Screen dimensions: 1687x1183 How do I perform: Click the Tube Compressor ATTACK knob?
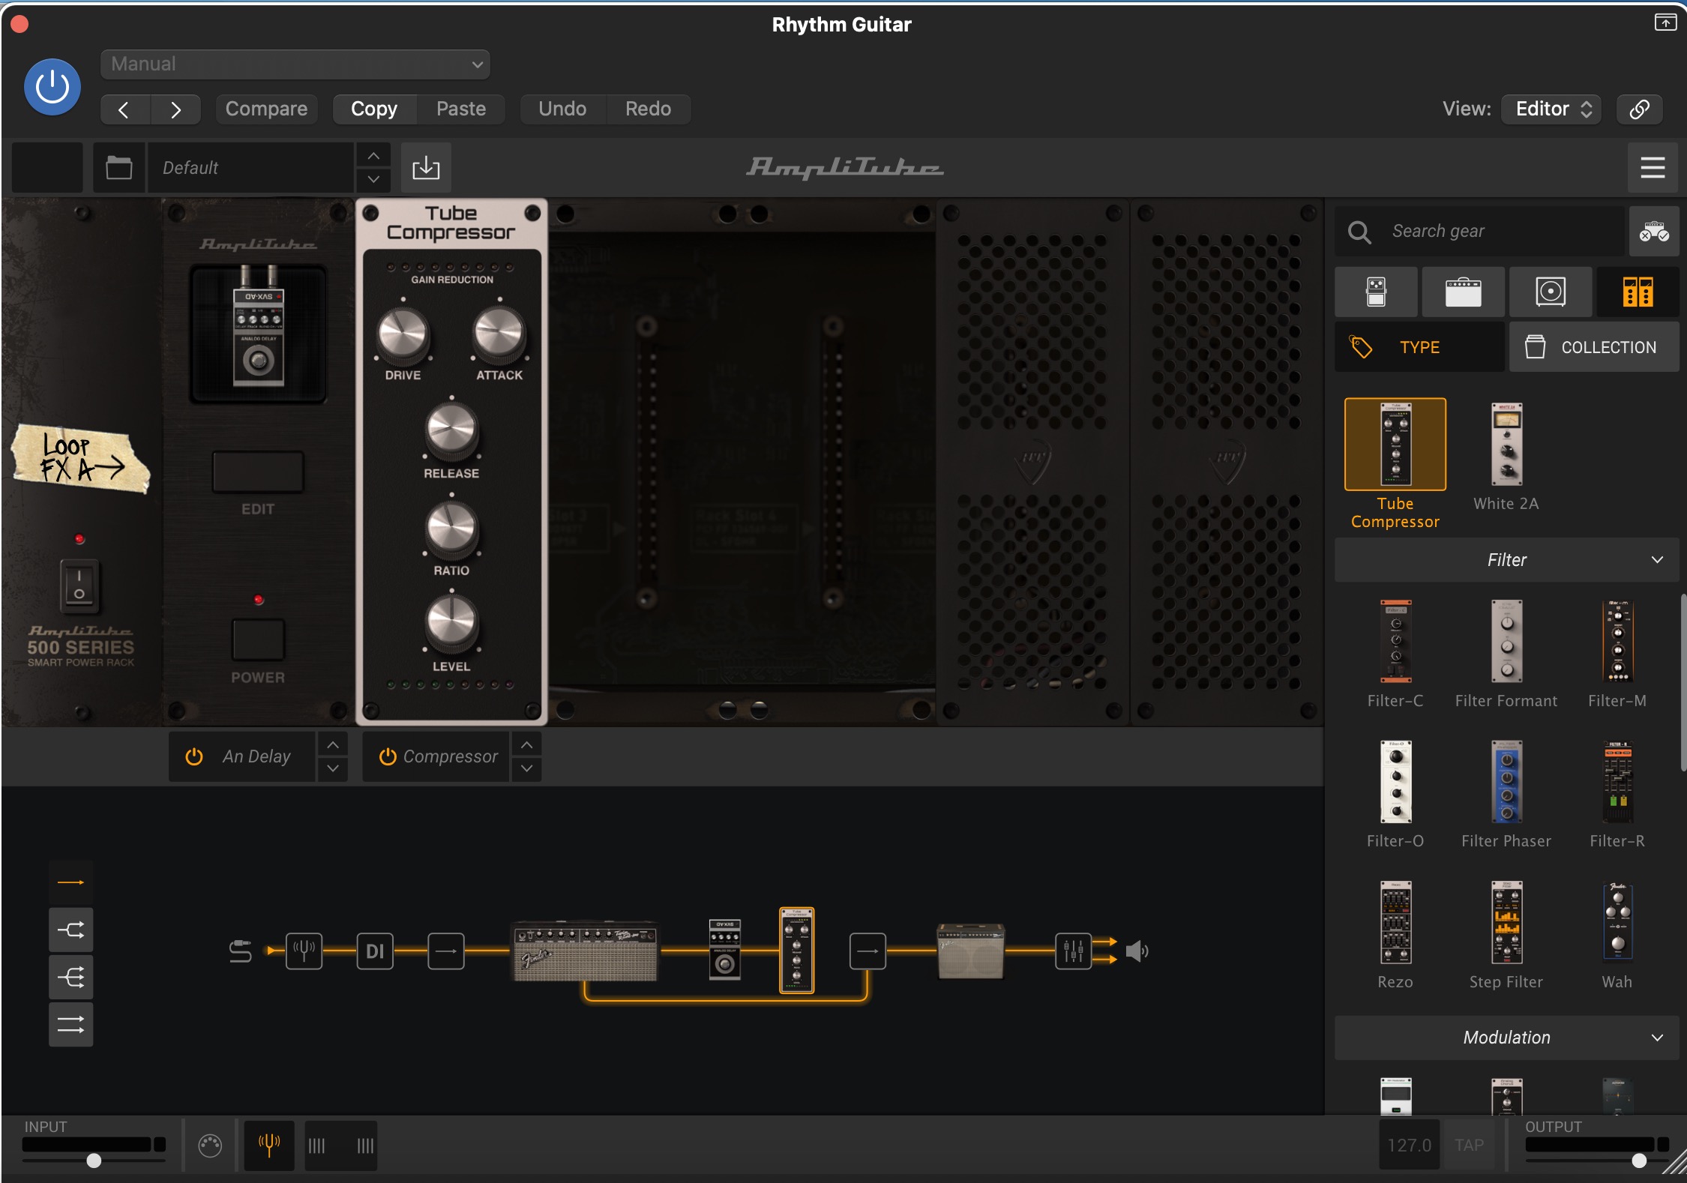point(499,334)
